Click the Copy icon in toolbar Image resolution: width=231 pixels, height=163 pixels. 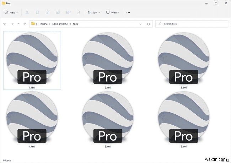coord(37,12)
